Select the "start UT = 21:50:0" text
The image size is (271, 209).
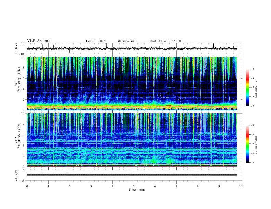(x=165, y=41)
